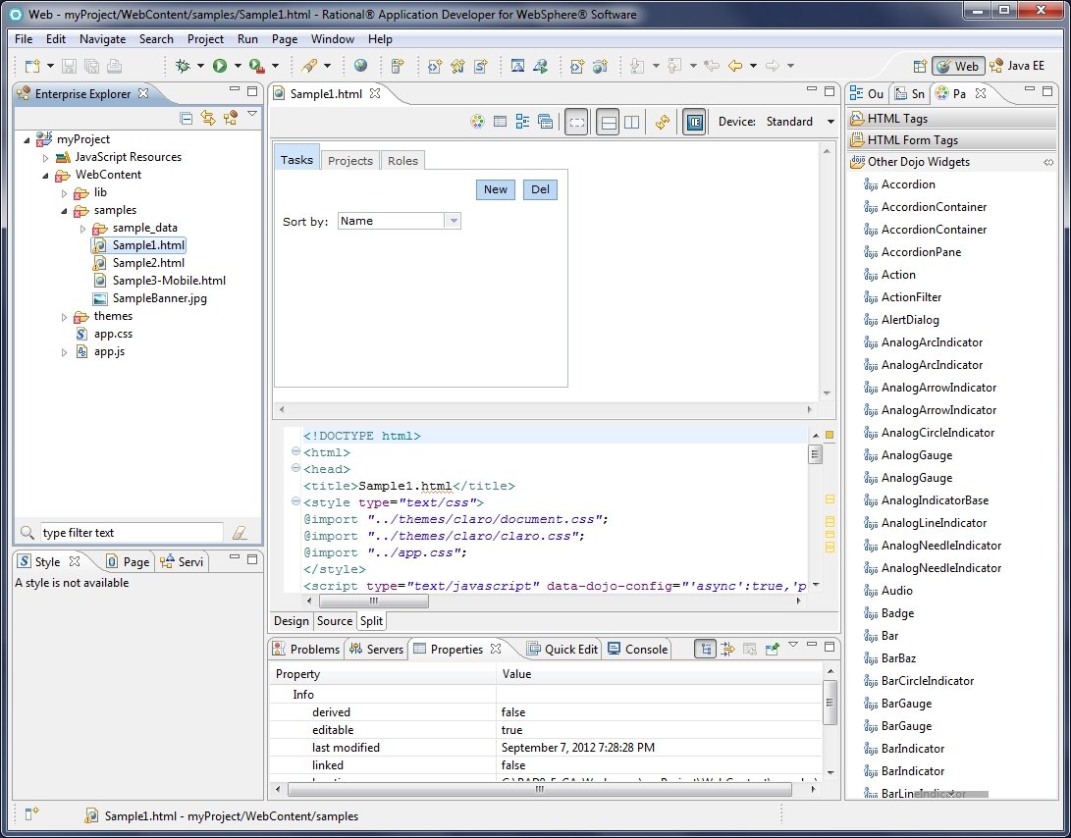Click the Del button in the page
The image size is (1071, 838).
540,189
